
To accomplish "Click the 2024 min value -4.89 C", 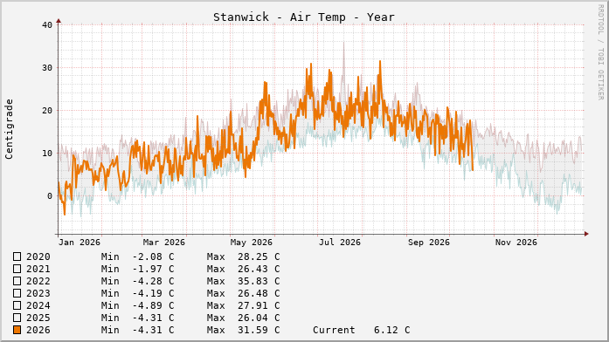I will (154, 305).
